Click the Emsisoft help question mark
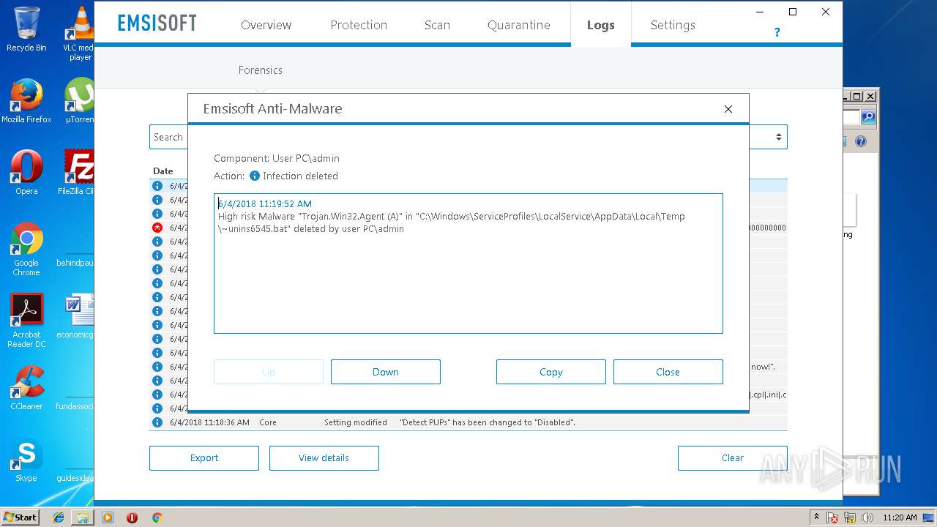This screenshot has height=527, width=937. point(777,32)
